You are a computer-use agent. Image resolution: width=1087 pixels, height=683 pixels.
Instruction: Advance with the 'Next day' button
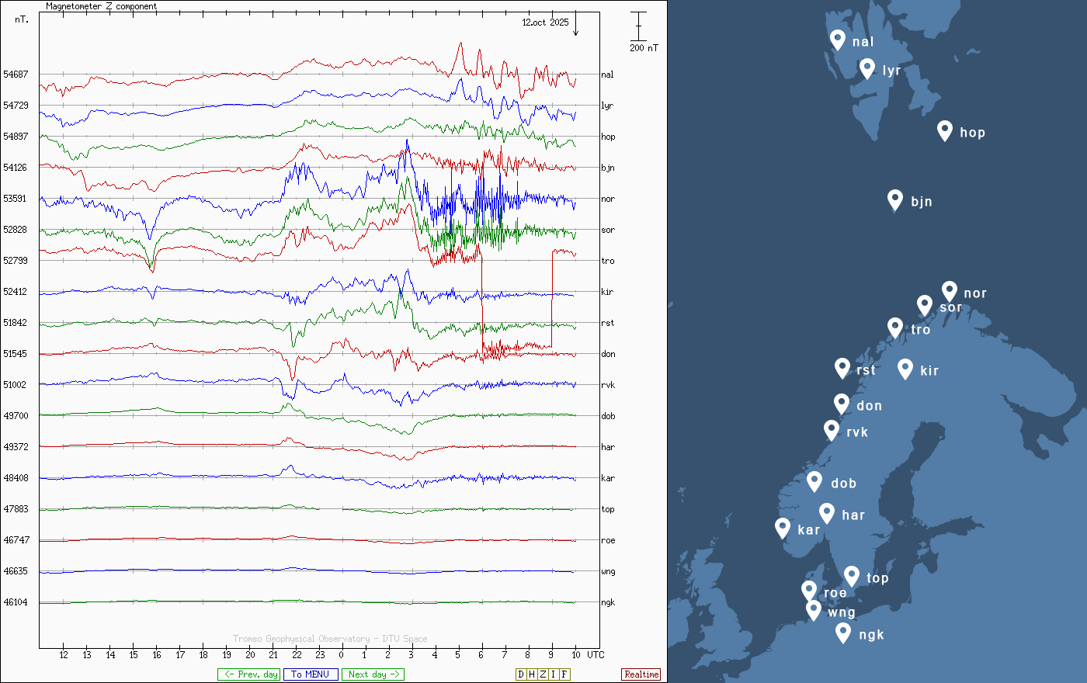tap(373, 674)
